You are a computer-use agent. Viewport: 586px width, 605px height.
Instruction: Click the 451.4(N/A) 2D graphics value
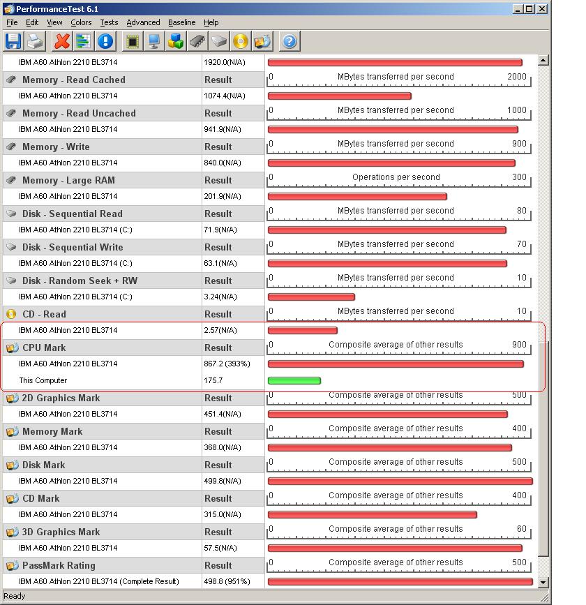point(223,414)
